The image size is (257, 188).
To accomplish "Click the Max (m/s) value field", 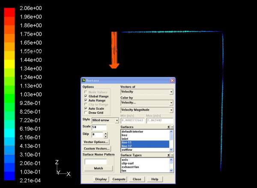I will 160,120.
